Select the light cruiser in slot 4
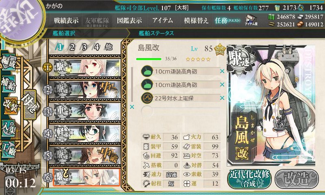The image size is (325, 195). click(x=84, y=134)
